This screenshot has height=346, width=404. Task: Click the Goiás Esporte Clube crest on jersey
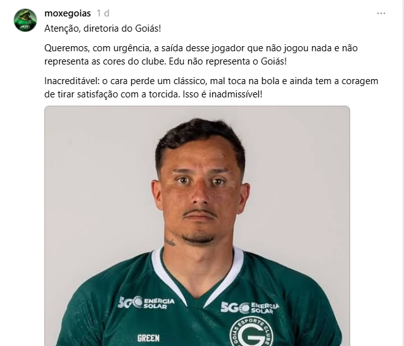tap(252, 331)
